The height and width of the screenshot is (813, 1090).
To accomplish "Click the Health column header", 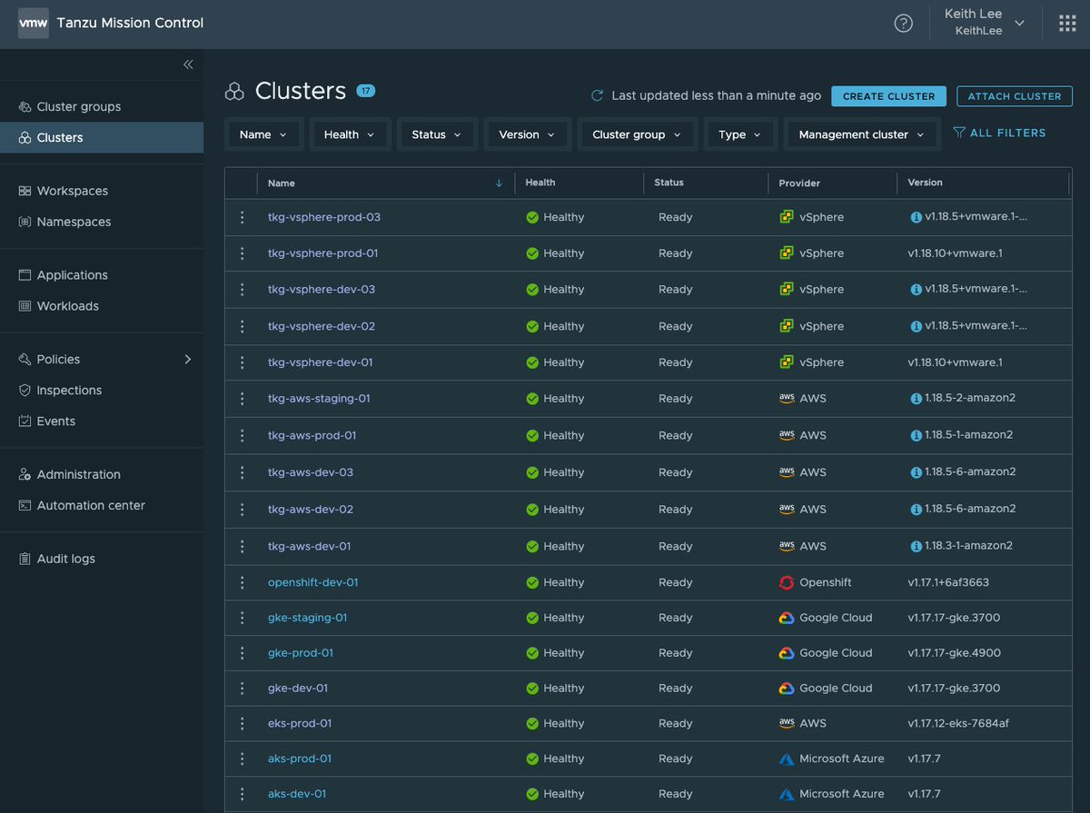I will [540, 183].
